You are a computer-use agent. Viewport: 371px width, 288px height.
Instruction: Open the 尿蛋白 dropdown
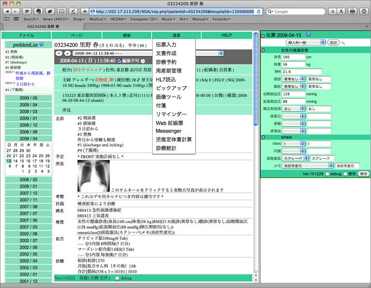point(294,116)
